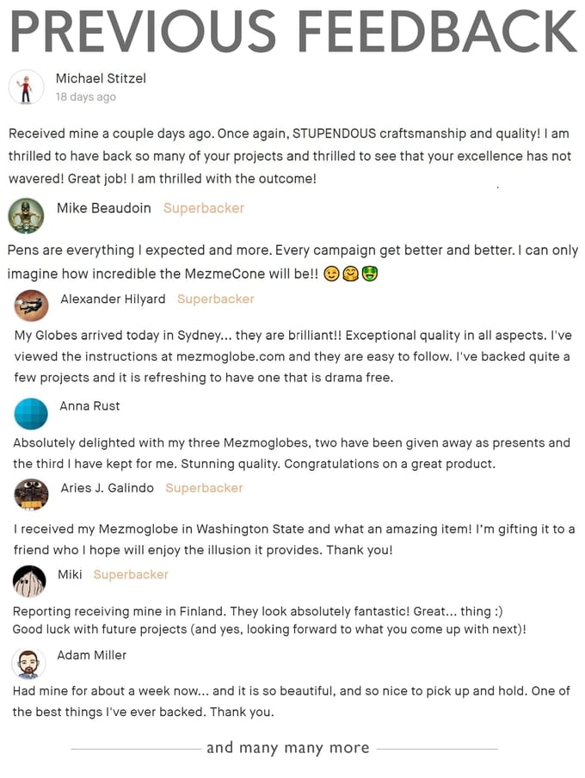Click Michael Stitzel's profile avatar
The height and width of the screenshot is (778, 585).
coord(26,88)
